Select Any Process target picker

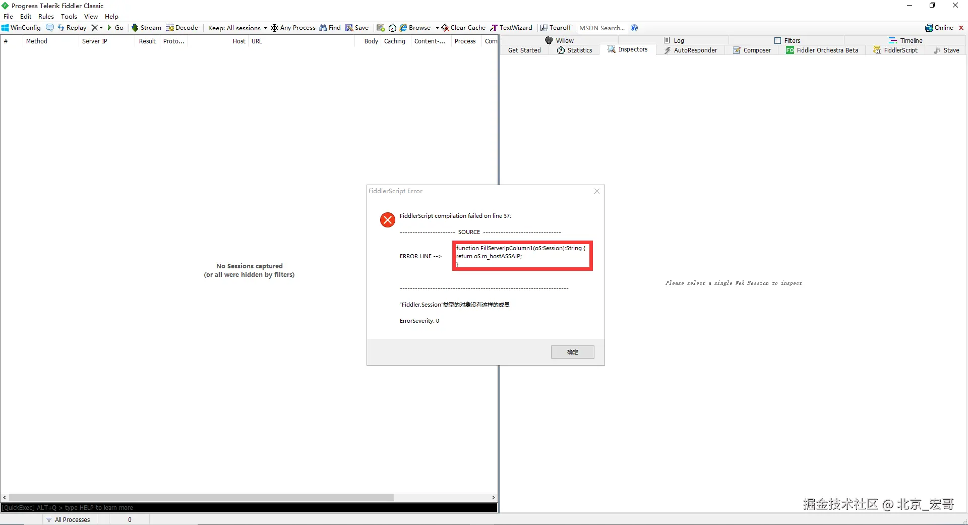click(293, 28)
